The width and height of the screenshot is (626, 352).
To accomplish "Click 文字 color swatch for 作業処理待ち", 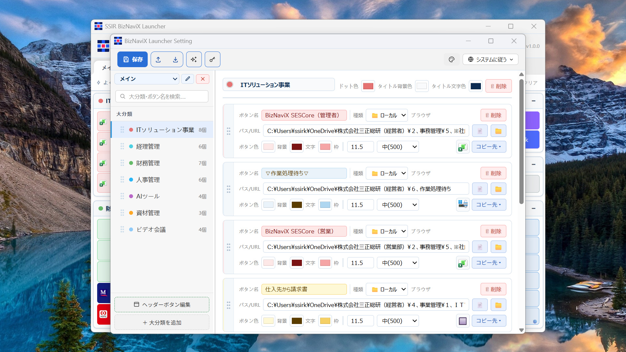I will (297, 205).
